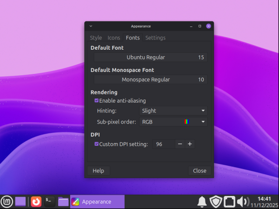Click the Close button at dialog bottom

tap(199, 170)
